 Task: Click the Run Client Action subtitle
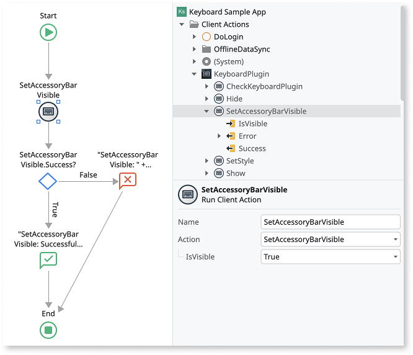click(x=231, y=200)
